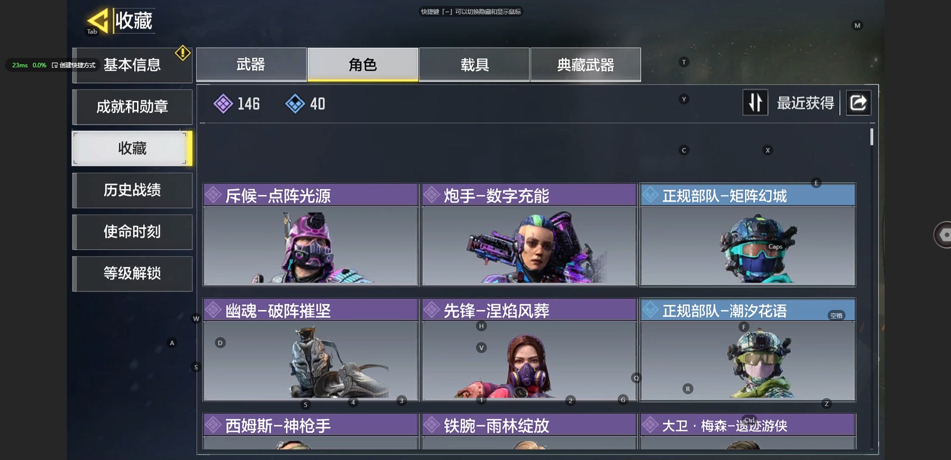Viewport: 951px width, 460px height.
Task: Click the blue gem currency icon
Action: click(295, 104)
